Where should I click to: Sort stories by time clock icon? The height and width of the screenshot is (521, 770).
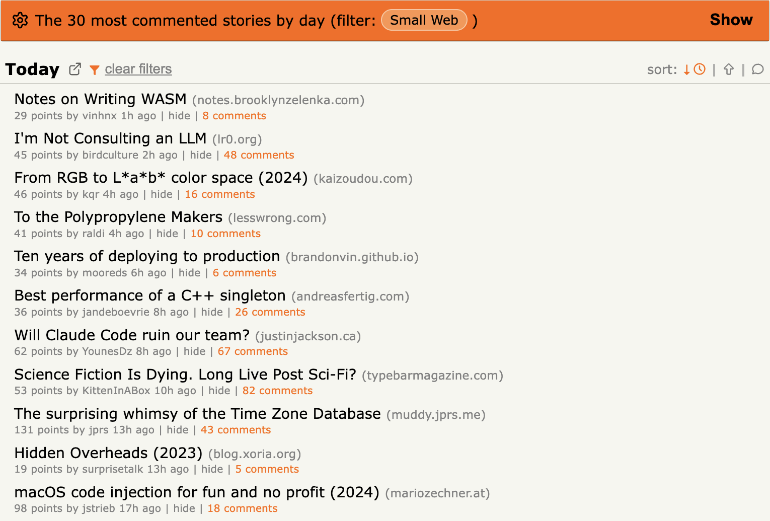click(x=699, y=69)
